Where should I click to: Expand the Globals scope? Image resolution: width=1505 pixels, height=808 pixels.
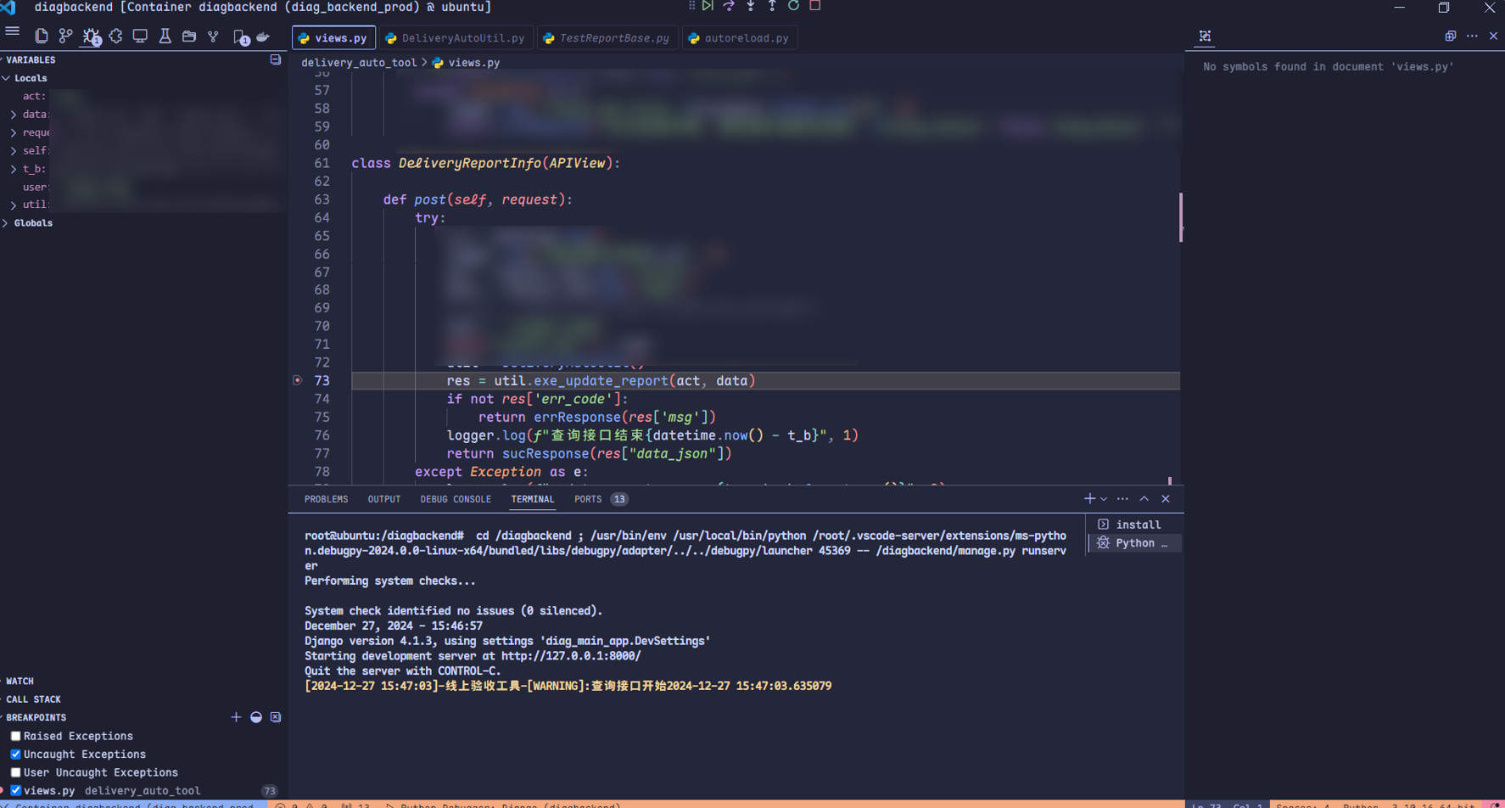click(7, 223)
